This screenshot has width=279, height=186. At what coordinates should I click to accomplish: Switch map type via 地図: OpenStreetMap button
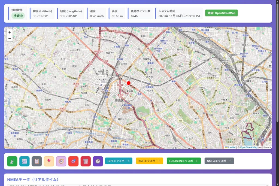click(222, 13)
